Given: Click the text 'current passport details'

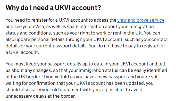Looking at the screenshot, I should (62, 46).
